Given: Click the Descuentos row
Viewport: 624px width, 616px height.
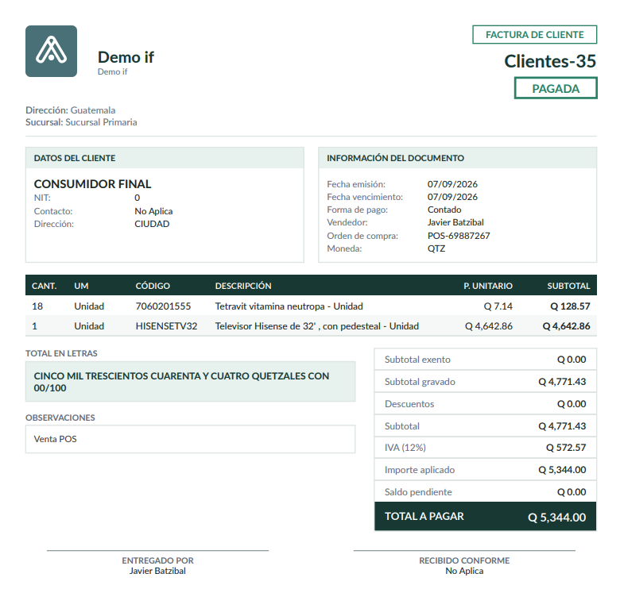Looking at the screenshot, I should point(485,404).
